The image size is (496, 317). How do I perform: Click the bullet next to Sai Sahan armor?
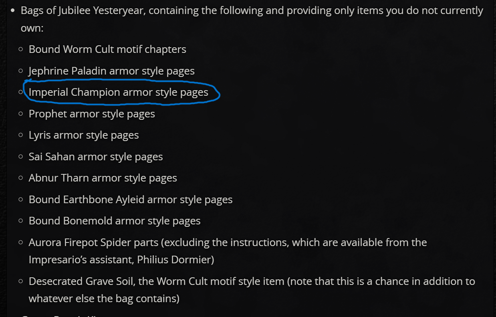point(21,157)
